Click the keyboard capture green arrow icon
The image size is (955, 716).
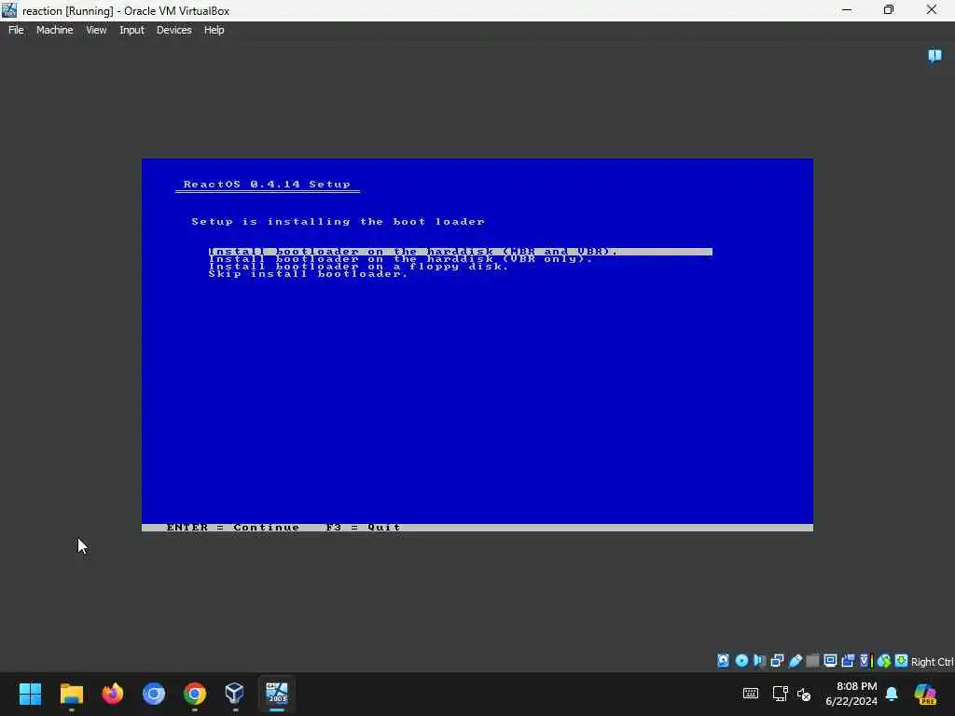click(902, 661)
